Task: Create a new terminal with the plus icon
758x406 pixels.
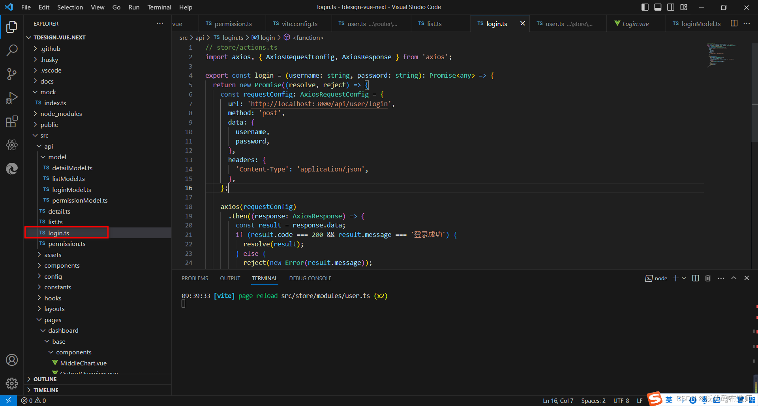Action: (x=676, y=278)
